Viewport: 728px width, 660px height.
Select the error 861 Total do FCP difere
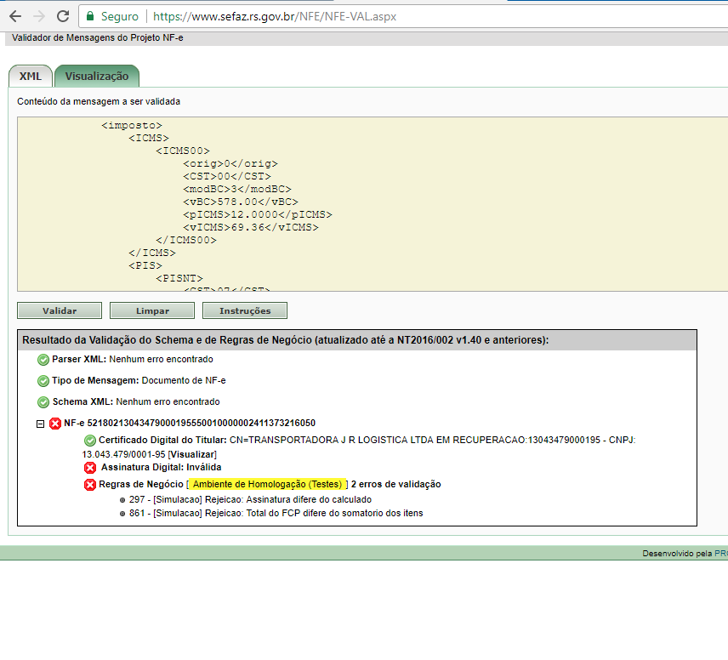276,513
